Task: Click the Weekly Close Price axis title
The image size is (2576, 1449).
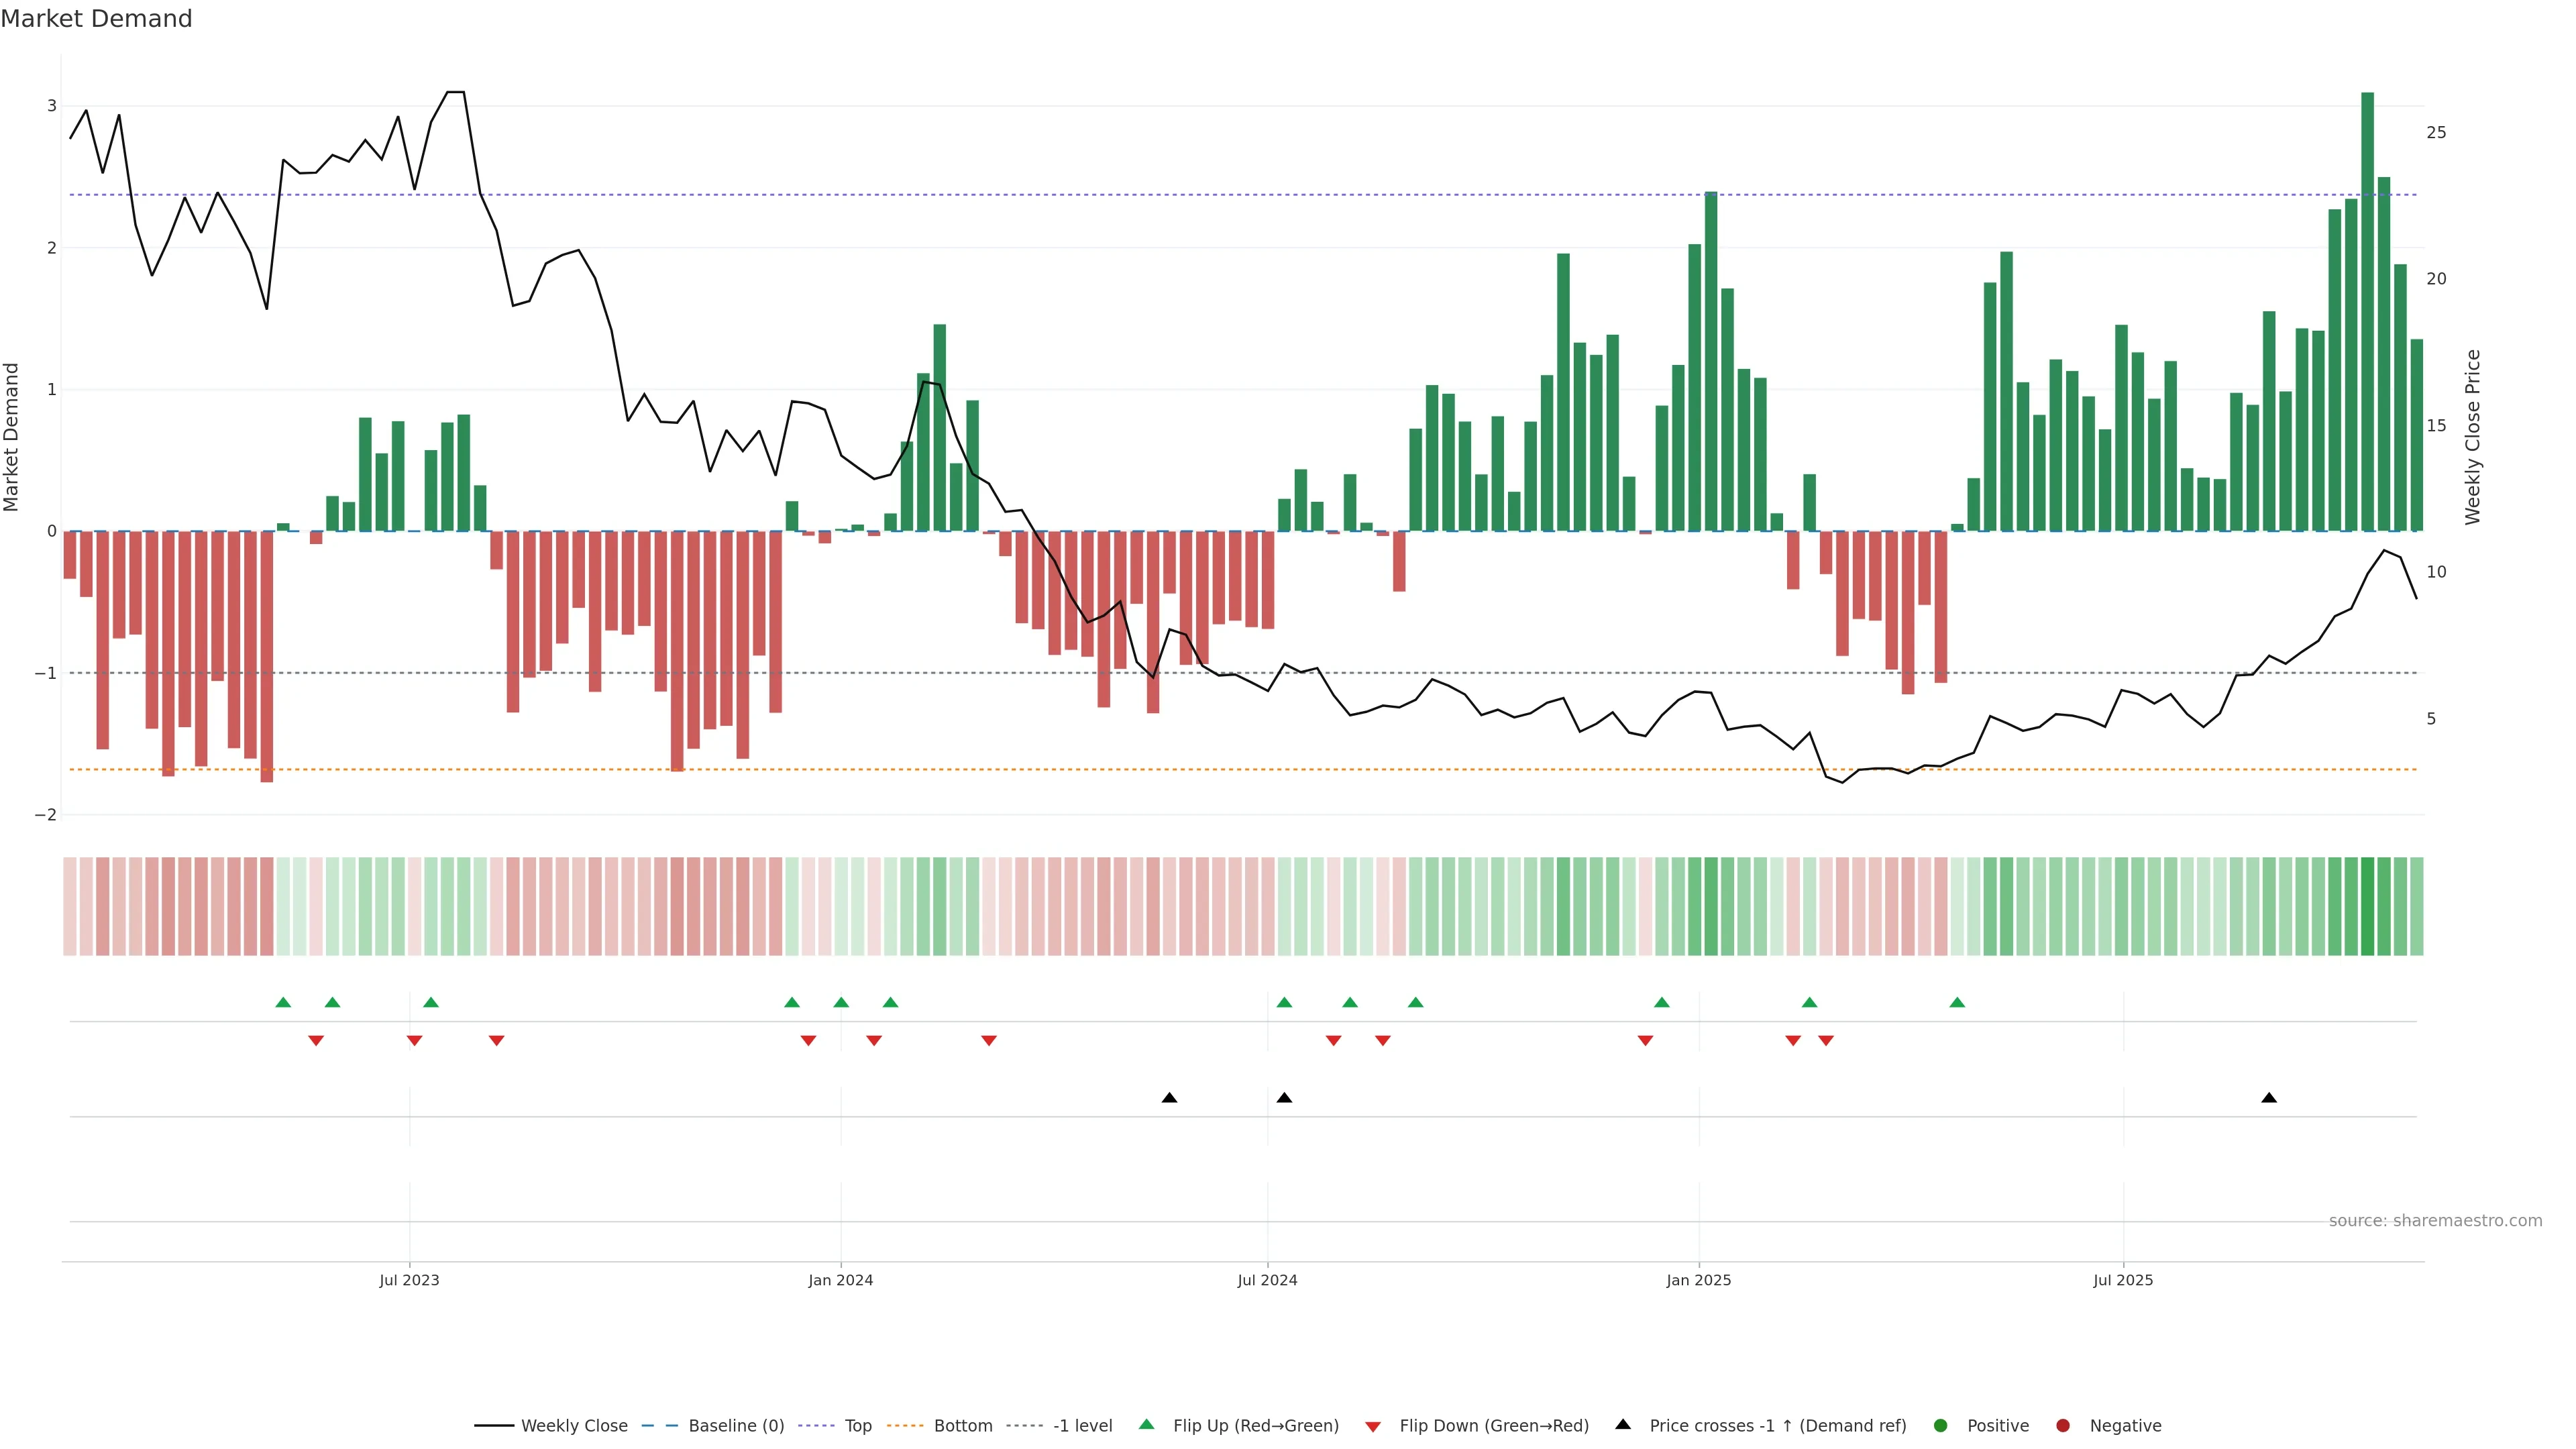Action: coord(2473,437)
